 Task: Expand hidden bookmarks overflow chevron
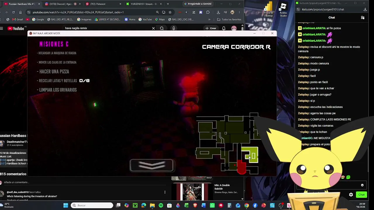(209, 20)
